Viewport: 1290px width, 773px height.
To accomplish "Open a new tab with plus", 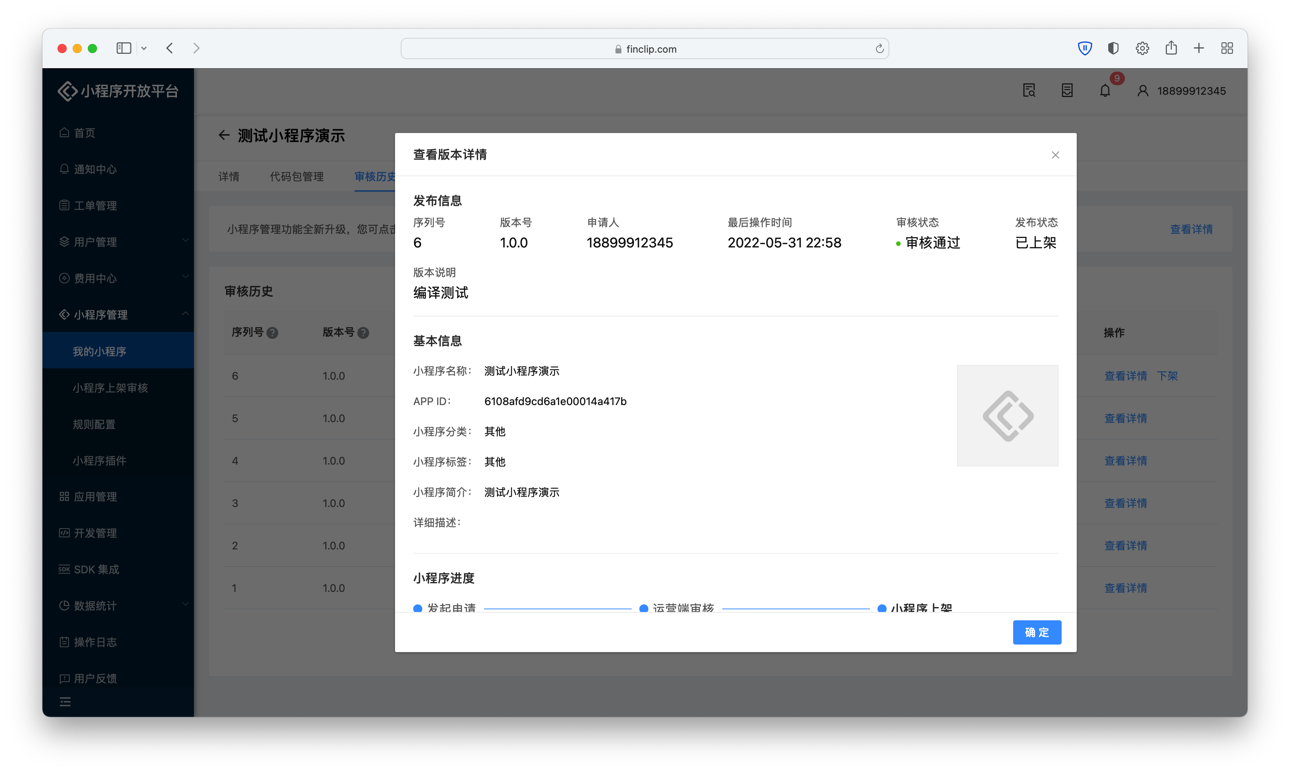I will point(1199,48).
